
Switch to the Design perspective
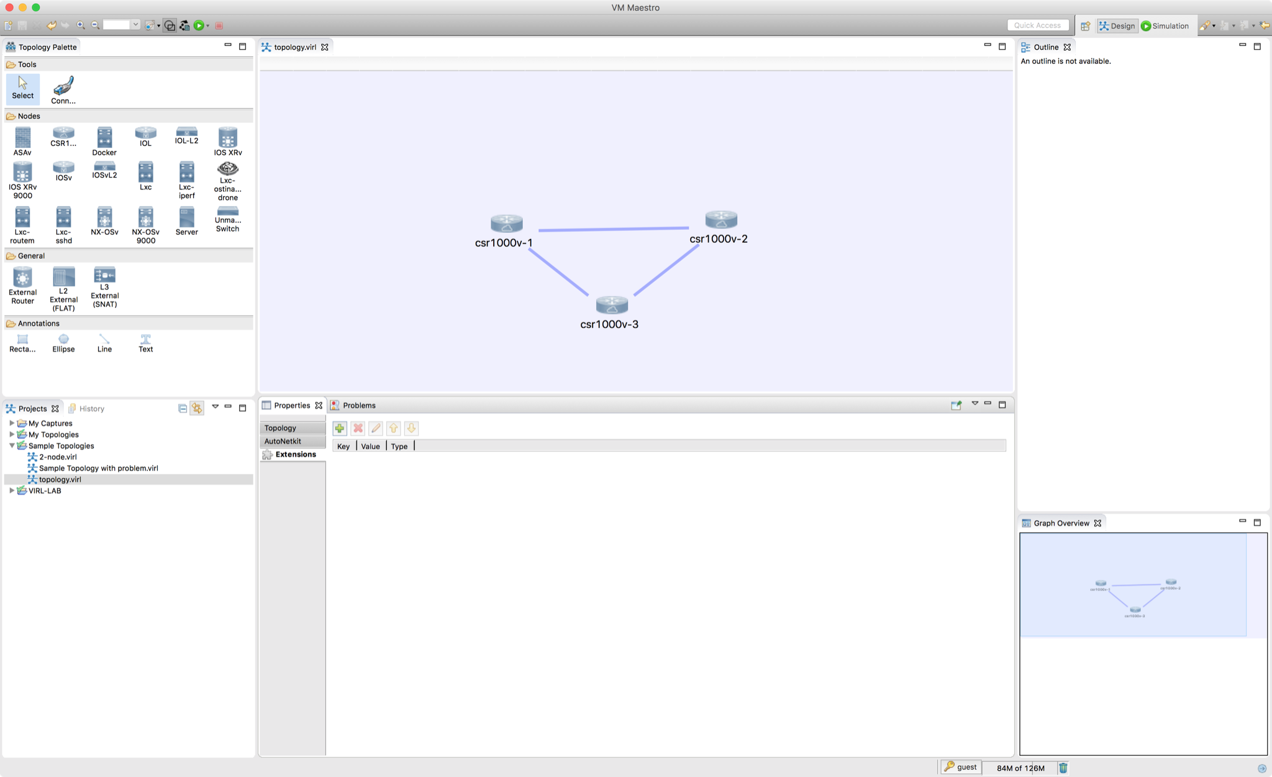coord(1117,25)
